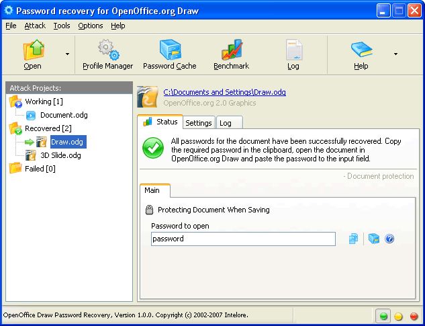Click the yellow status light button
The image size is (425, 326).
(398, 316)
